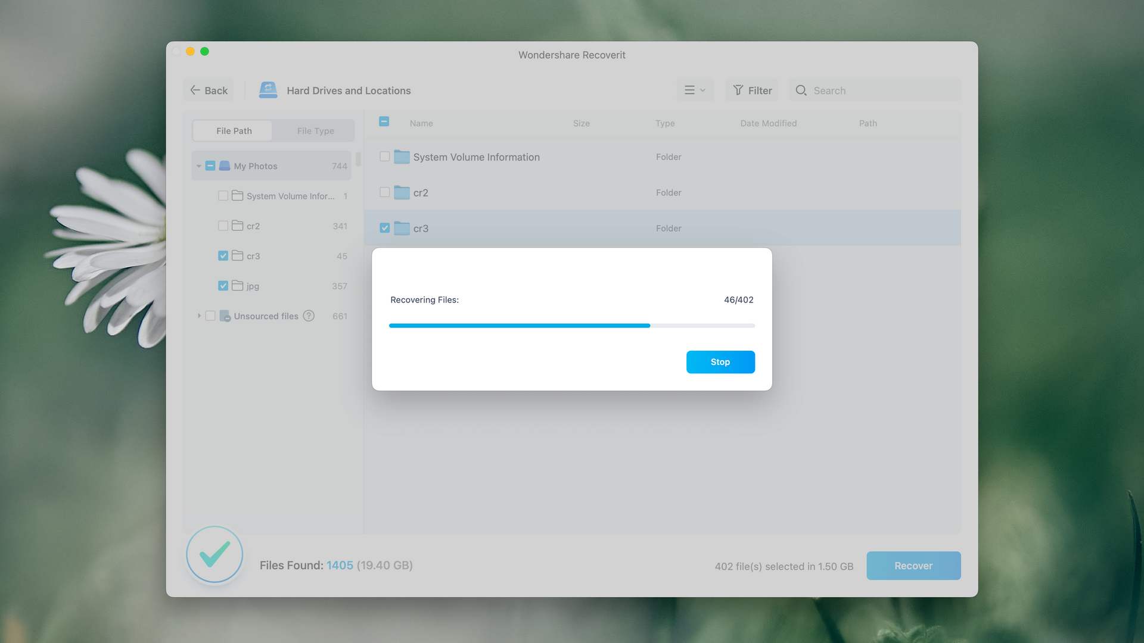Uncheck the cr3 checkbox in sidebar tree
This screenshot has width=1144, height=643.
(x=223, y=256)
